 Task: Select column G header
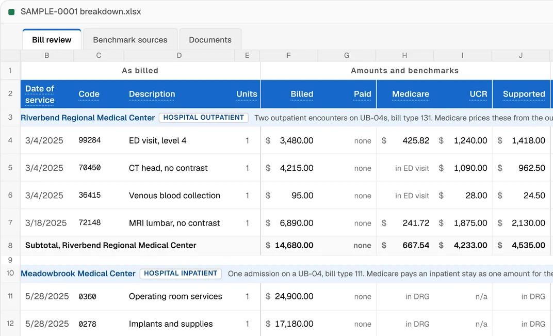tap(347, 55)
